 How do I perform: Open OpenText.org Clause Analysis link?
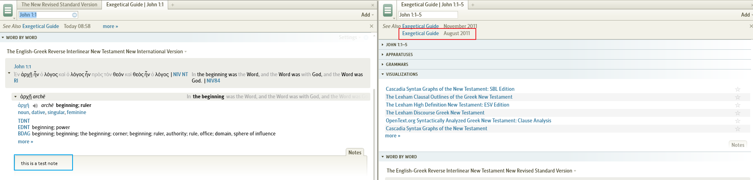[468, 121]
